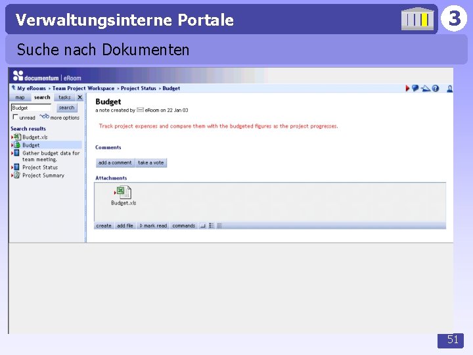
Task: Click the Budget note title heading
Action: (108, 102)
